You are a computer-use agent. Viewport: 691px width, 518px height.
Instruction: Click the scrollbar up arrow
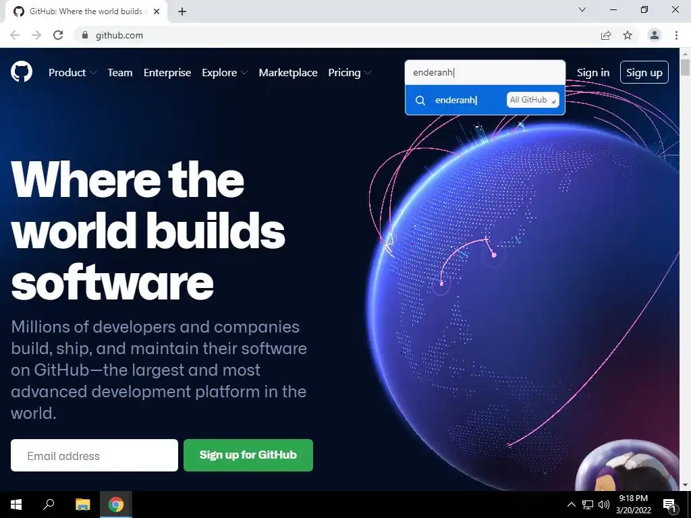(x=685, y=53)
